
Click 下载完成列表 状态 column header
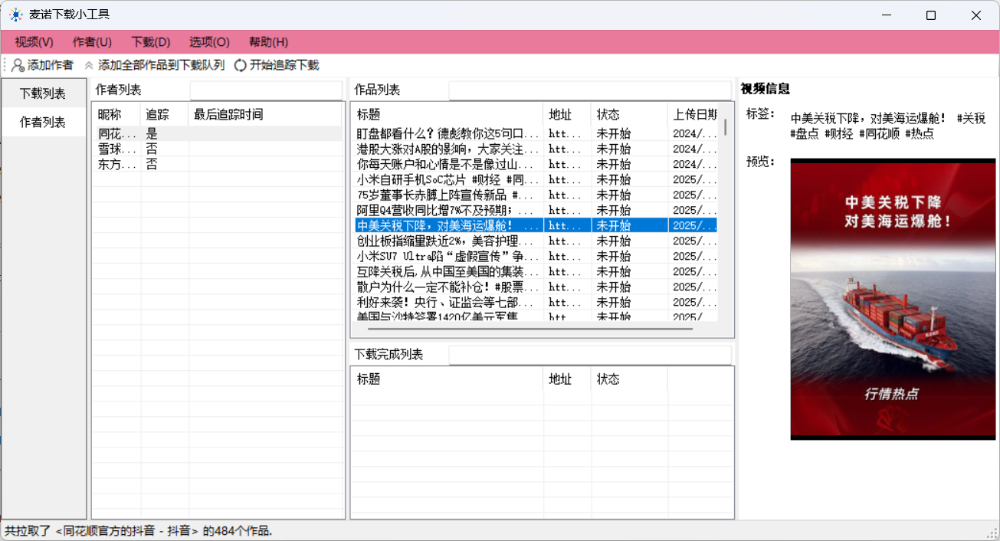point(629,379)
